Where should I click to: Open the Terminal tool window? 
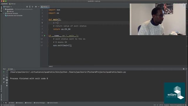28,103
